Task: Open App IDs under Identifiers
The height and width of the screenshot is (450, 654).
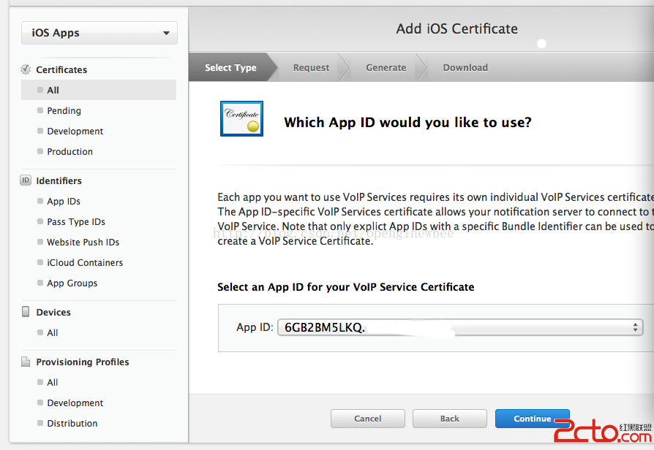Action: click(x=64, y=201)
